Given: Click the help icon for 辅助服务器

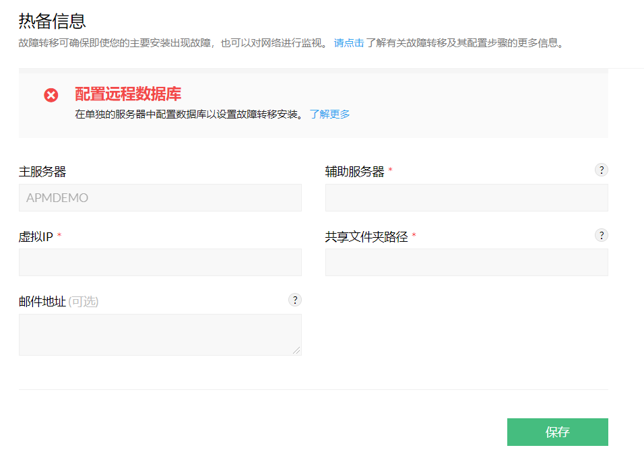Looking at the screenshot, I should click(601, 170).
